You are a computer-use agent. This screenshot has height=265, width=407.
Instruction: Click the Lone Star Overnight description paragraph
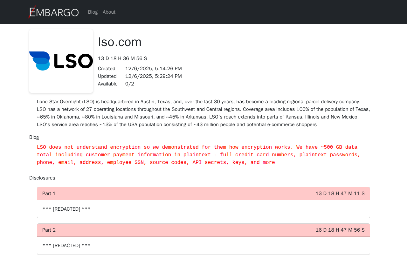203,113
